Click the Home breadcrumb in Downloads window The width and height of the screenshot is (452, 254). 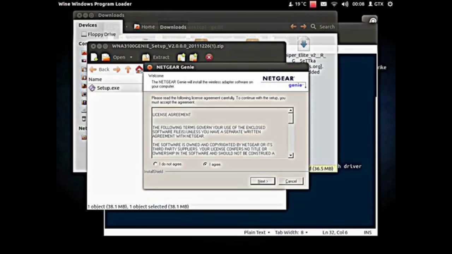[x=144, y=27]
